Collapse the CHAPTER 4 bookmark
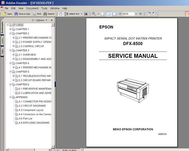 (10, 63)
